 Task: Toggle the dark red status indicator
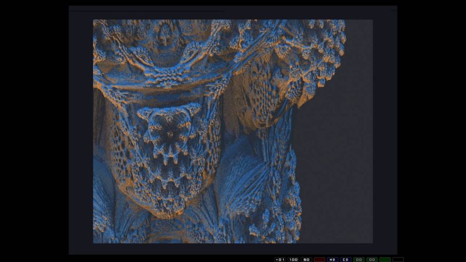point(319,259)
